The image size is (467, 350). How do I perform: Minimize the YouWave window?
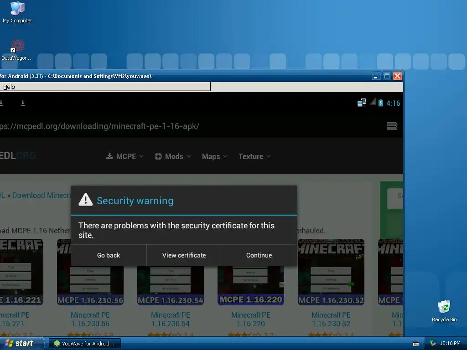[x=376, y=76]
